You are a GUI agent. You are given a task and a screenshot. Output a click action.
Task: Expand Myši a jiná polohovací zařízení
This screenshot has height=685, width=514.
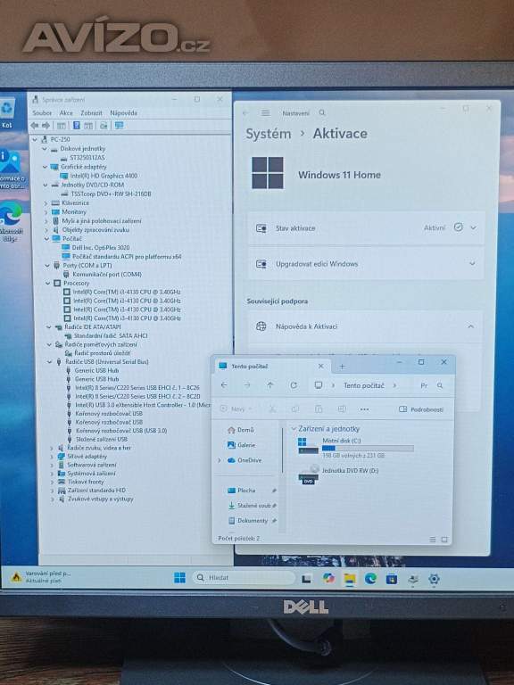tap(46, 221)
